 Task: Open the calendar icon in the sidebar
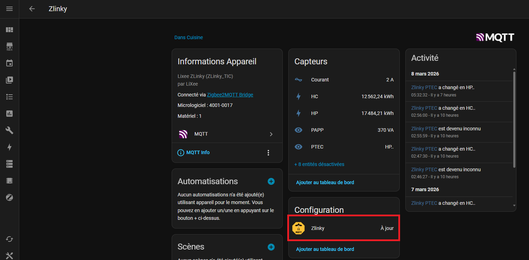pos(9,63)
